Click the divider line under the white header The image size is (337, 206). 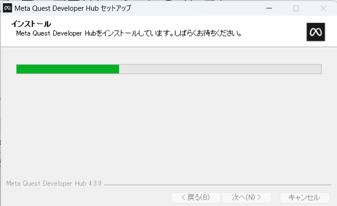click(x=168, y=47)
